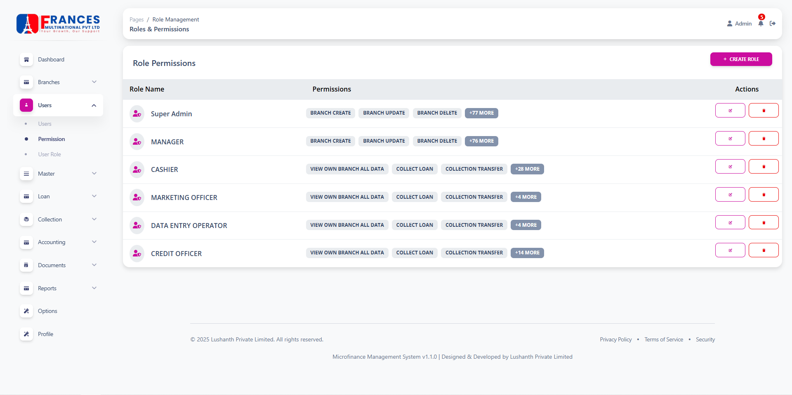792x395 pixels.
Task: Select the Users submenu item
Action: 45,124
